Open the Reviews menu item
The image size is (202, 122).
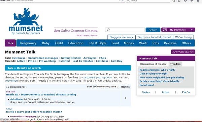click(170, 43)
